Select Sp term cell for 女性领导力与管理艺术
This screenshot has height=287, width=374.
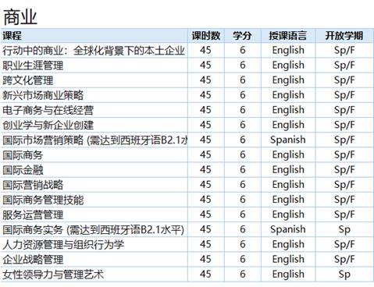tap(344, 275)
